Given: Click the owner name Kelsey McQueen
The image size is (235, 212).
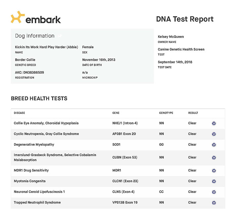Looking at the screenshot, I should tap(171, 37).
